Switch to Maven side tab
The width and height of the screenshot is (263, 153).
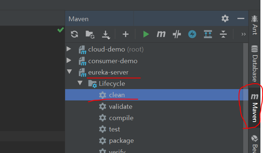255,108
